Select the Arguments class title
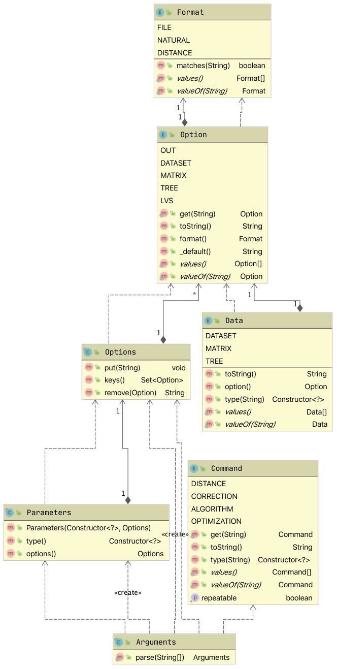Viewport: 337px width, 669px height. (x=156, y=642)
